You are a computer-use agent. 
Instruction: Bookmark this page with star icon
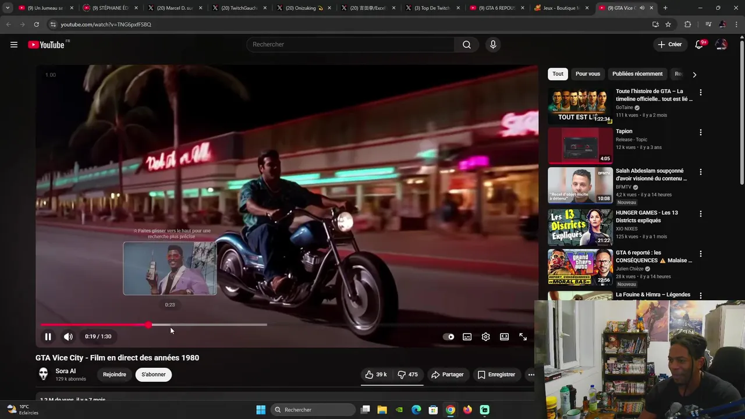668,24
